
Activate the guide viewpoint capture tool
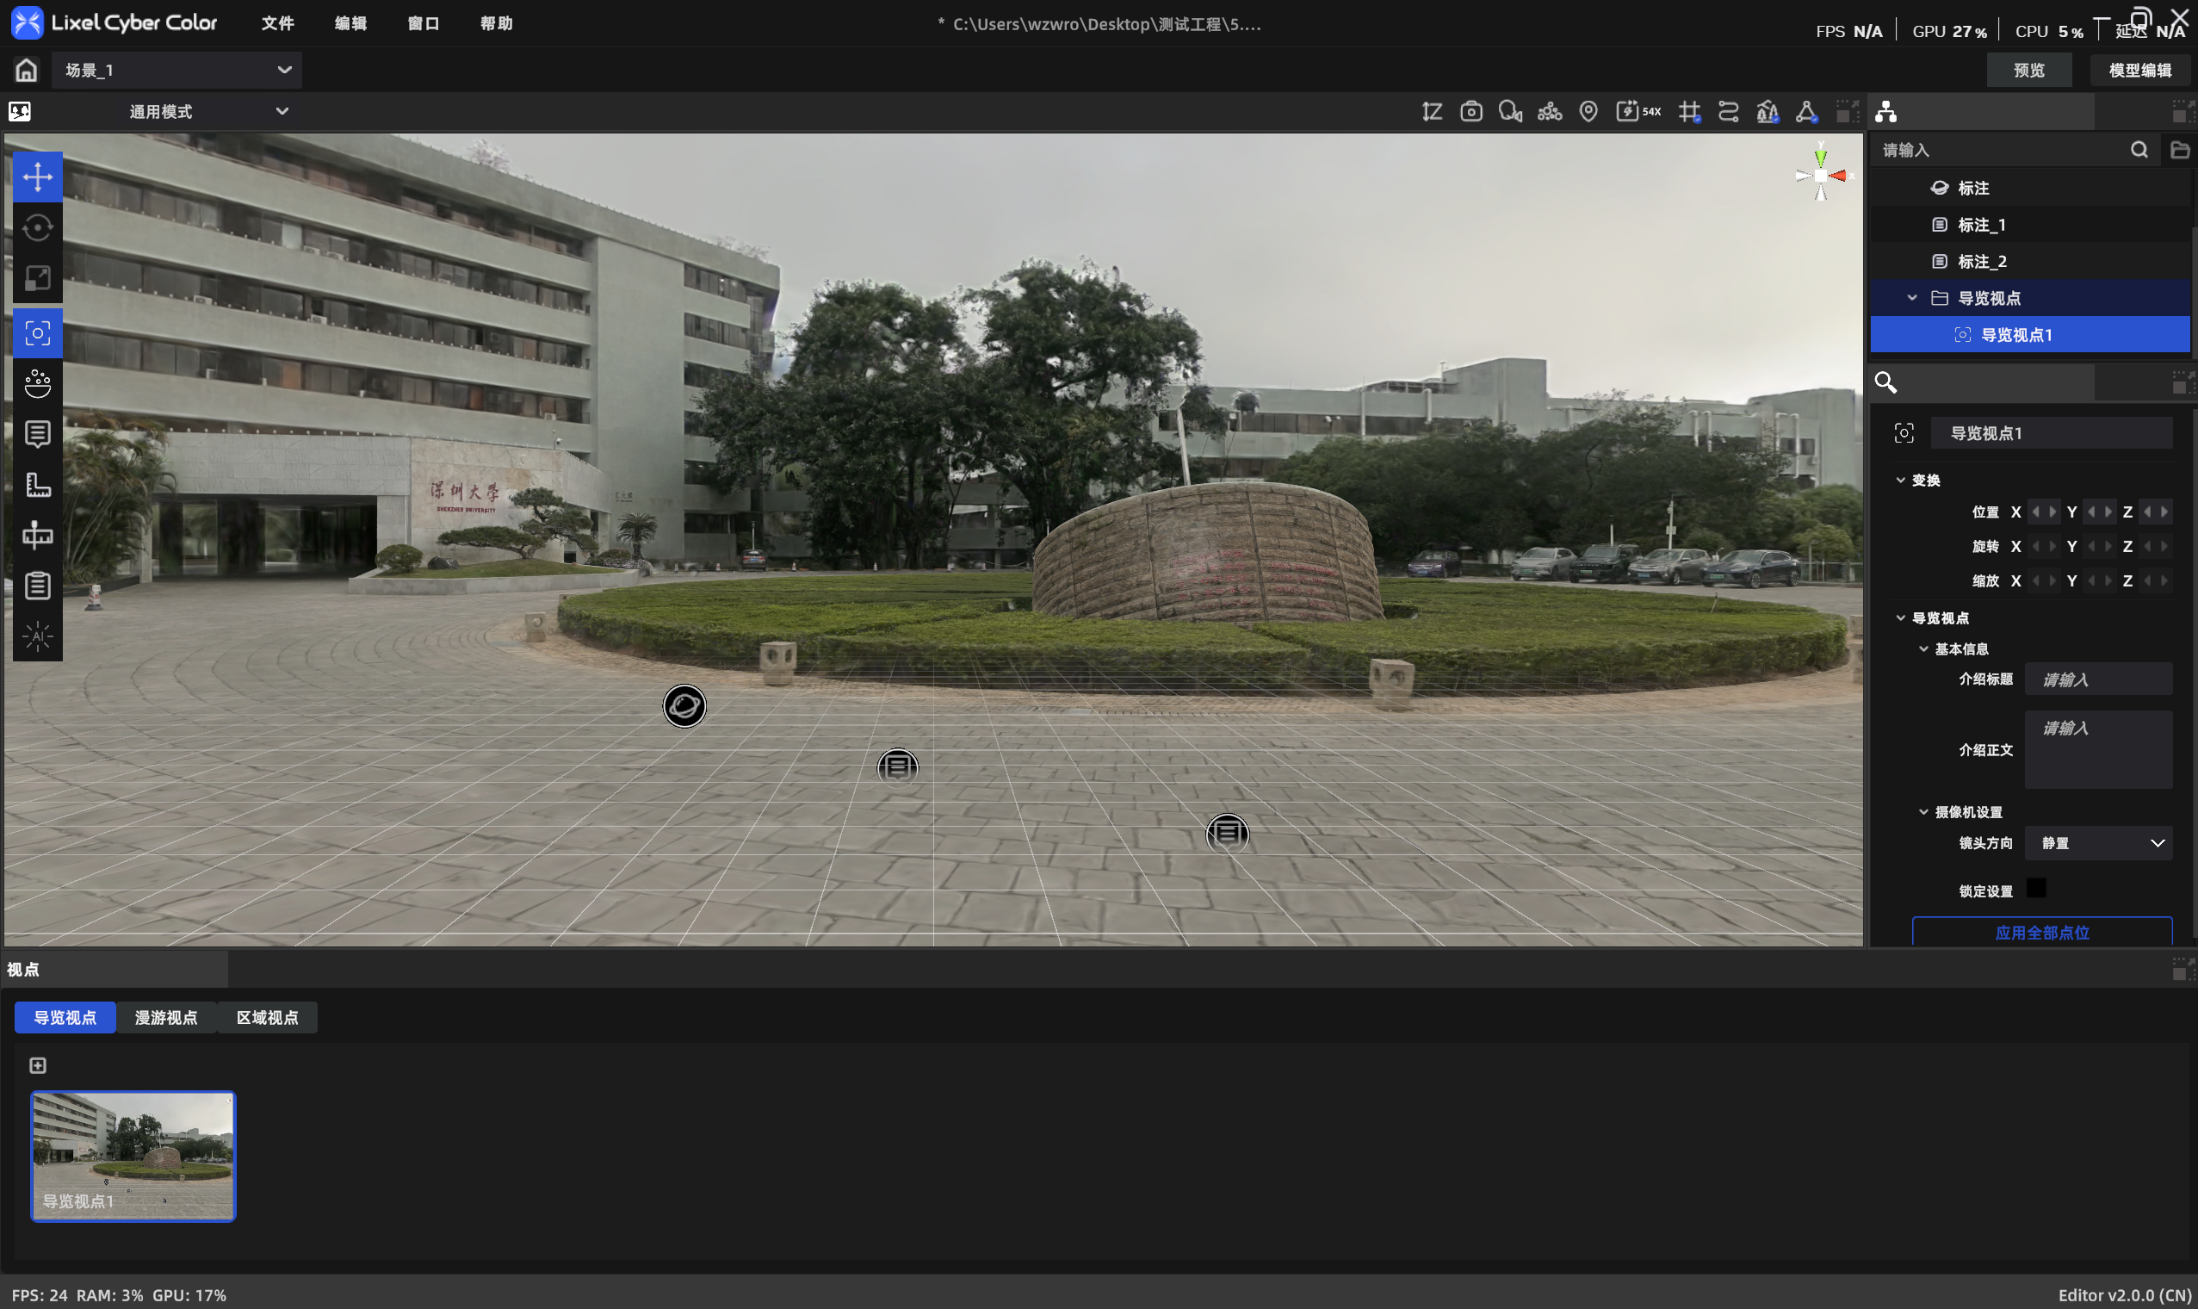click(x=37, y=333)
